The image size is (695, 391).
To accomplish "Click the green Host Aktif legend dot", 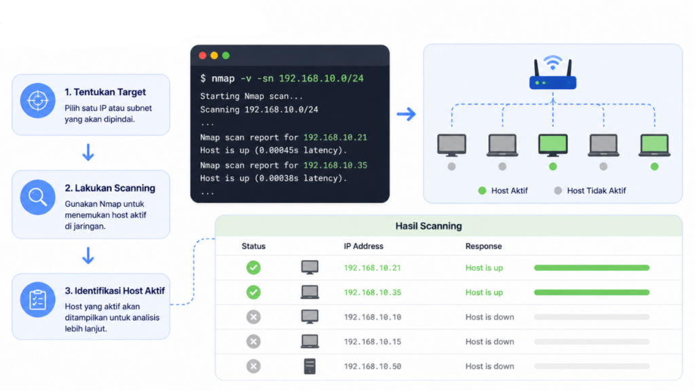I will coord(483,191).
